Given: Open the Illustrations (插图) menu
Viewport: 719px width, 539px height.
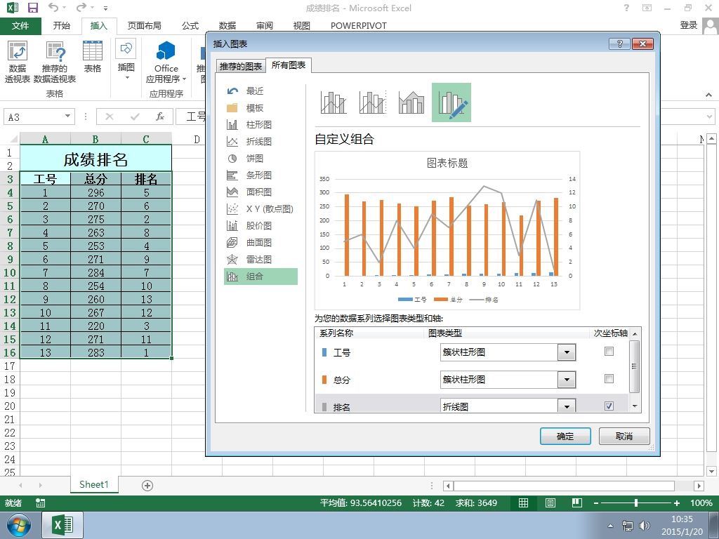Looking at the screenshot, I should [x=126, y=60].
